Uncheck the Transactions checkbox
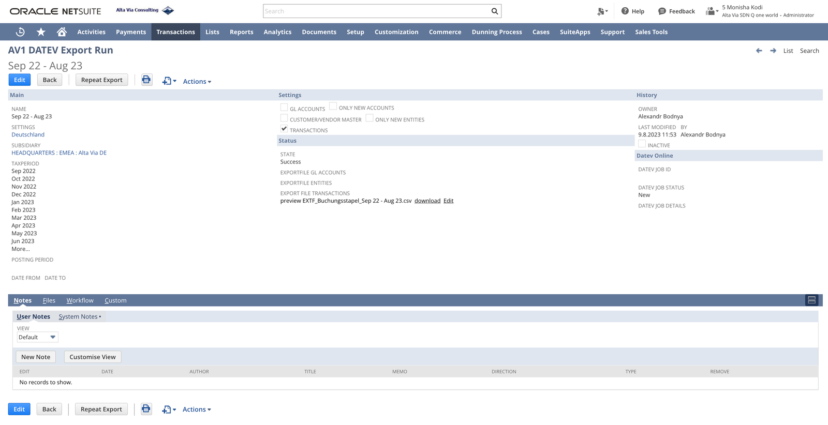 (284, 129)
